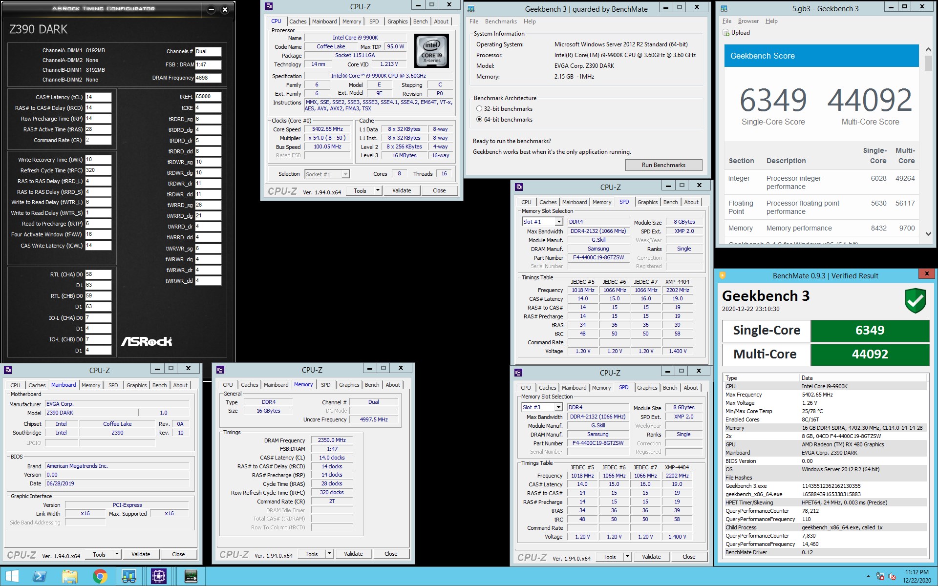This screenshot has height=586, width=938.
Task: Click Close in the CPU-Z Memory window
Action: 391,554
